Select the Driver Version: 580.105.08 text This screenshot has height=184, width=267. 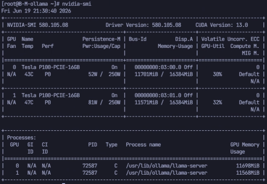[143, 25]
